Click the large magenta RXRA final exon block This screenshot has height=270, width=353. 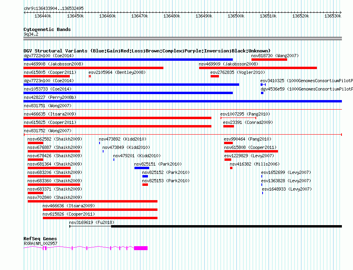point(141,248)
